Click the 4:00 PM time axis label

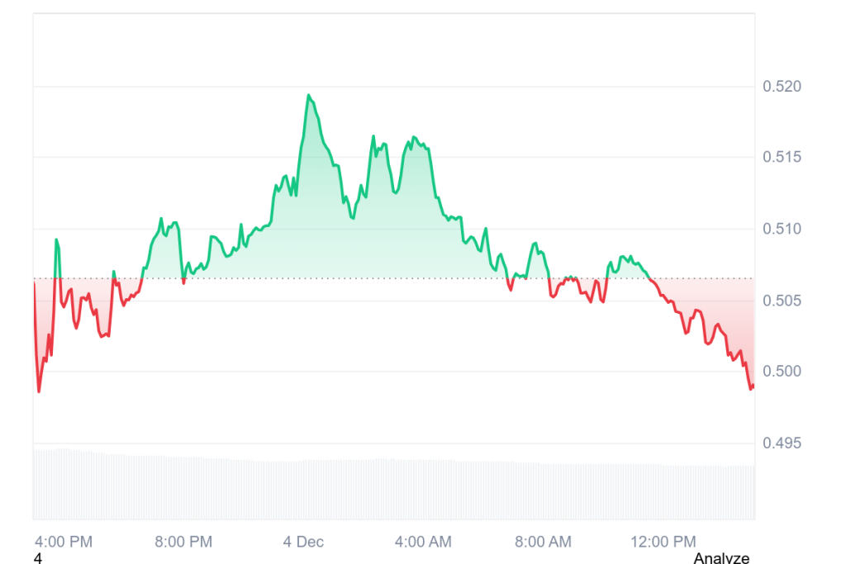64,542
